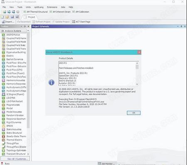Select the Hydrodynamic Diffraction system icon
This screenshot has width=187, height=165.
coord(3,87)
